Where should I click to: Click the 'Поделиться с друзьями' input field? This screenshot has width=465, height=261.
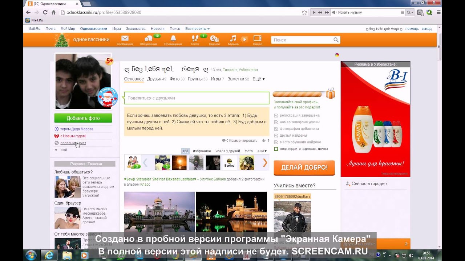coord(197,98)
